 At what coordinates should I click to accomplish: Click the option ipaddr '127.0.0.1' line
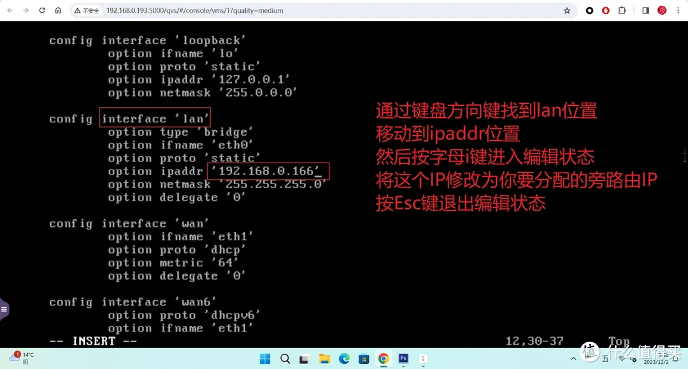[199, 80]
